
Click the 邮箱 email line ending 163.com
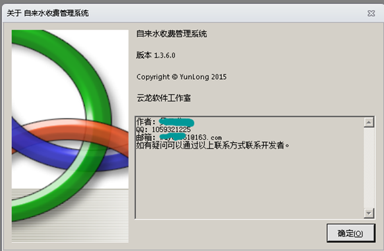coord(179,137)
